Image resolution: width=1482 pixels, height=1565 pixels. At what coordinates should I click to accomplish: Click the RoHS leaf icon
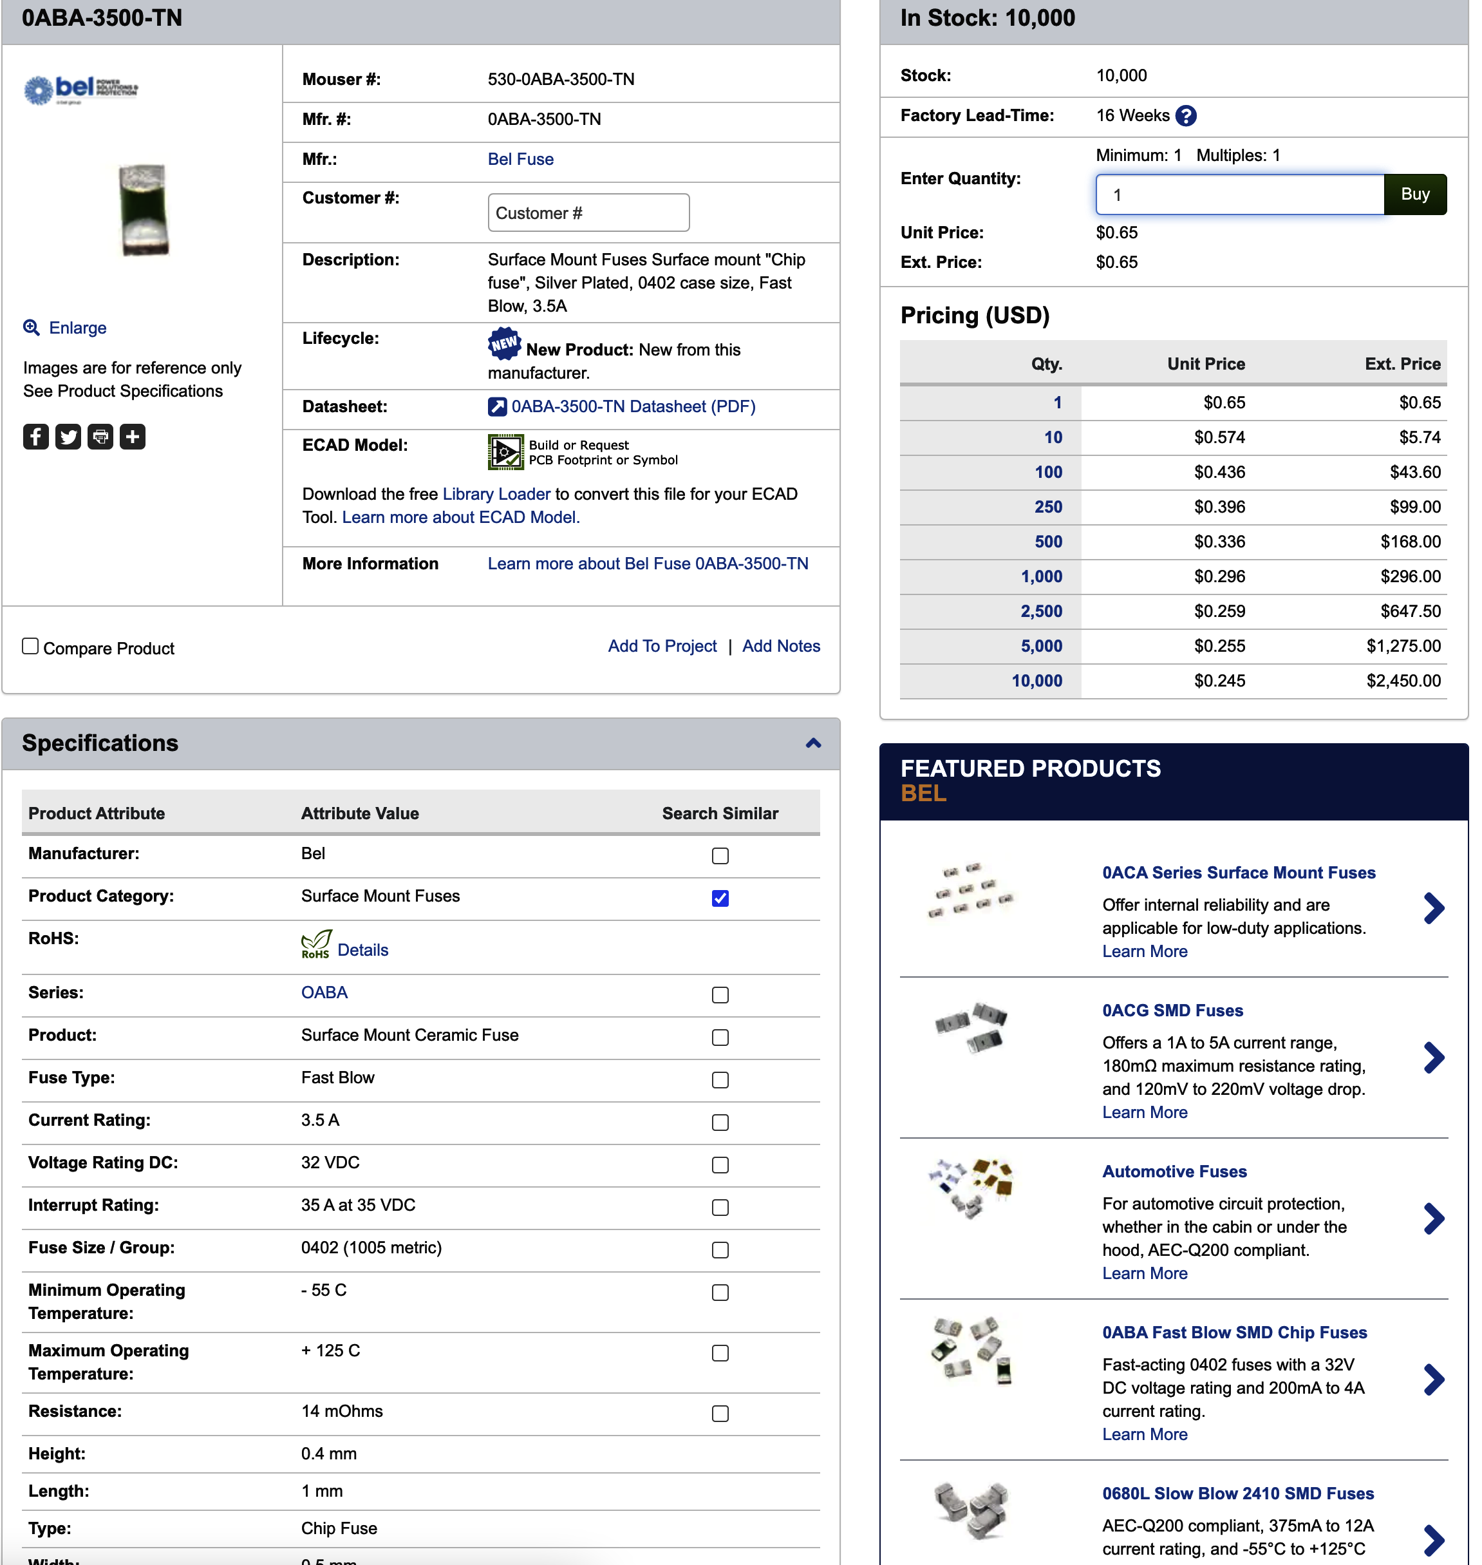(x=316, y=945)
